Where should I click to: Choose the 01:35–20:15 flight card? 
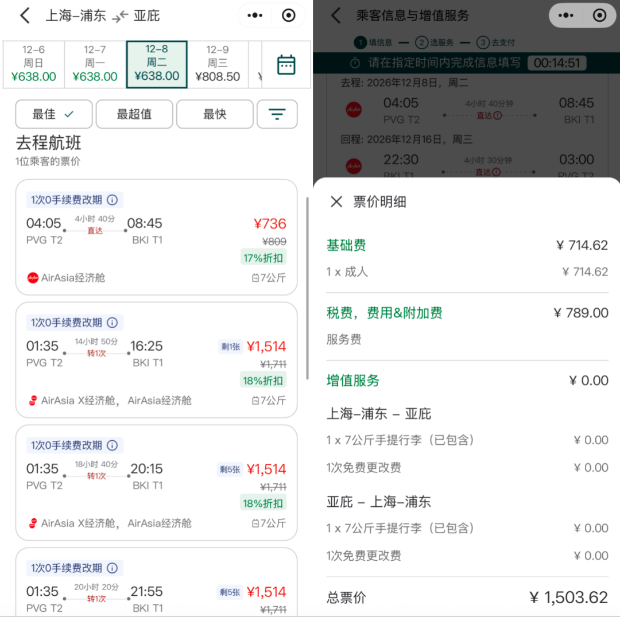coord(156,483)
